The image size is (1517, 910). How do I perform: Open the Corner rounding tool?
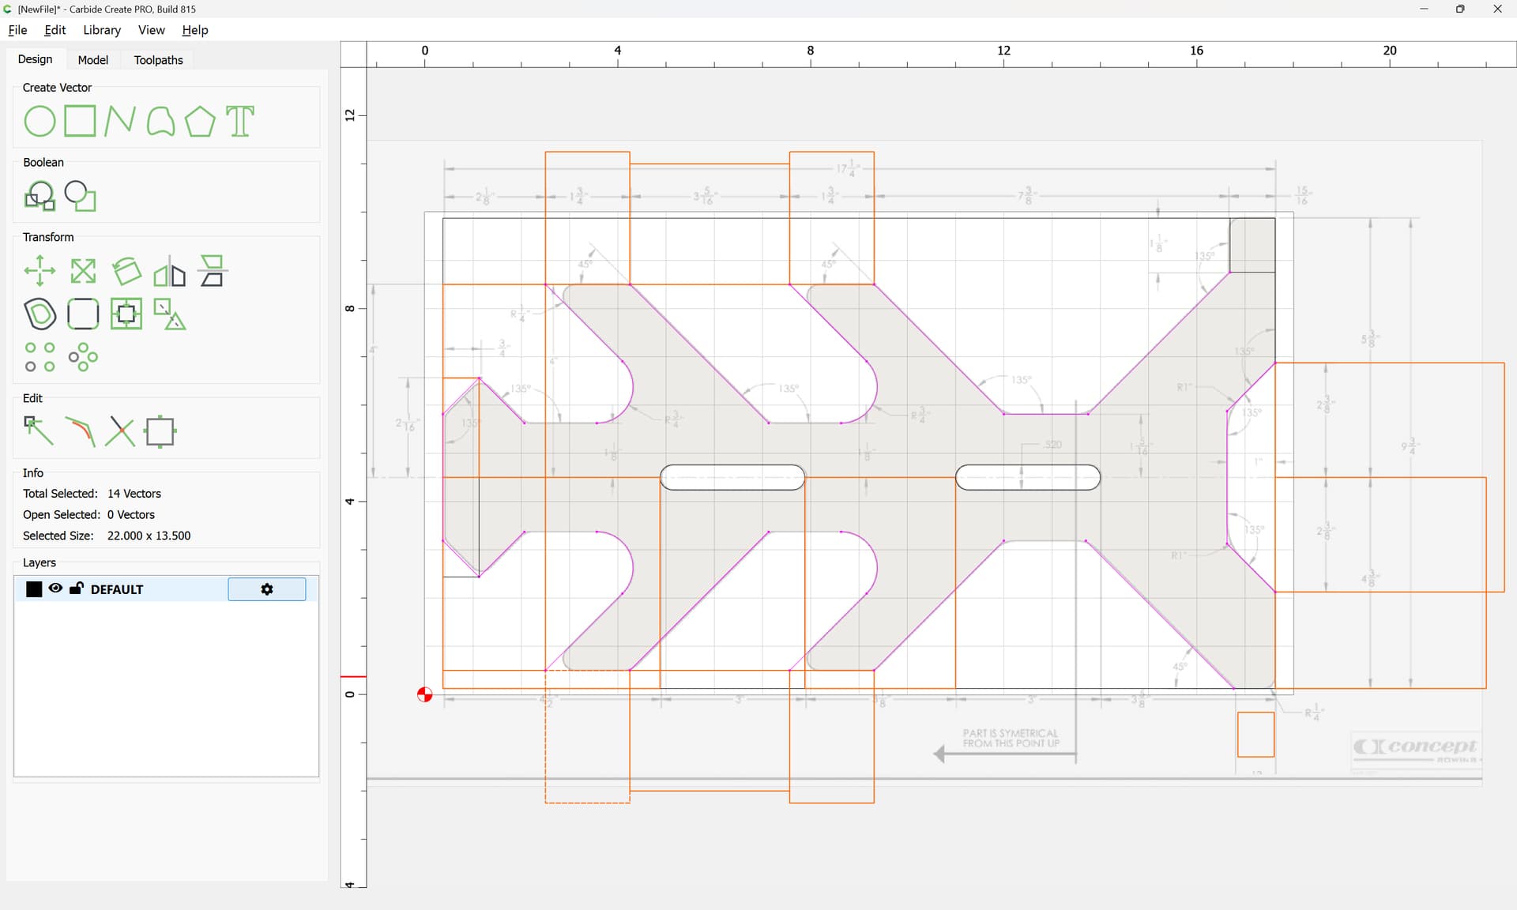83,314
